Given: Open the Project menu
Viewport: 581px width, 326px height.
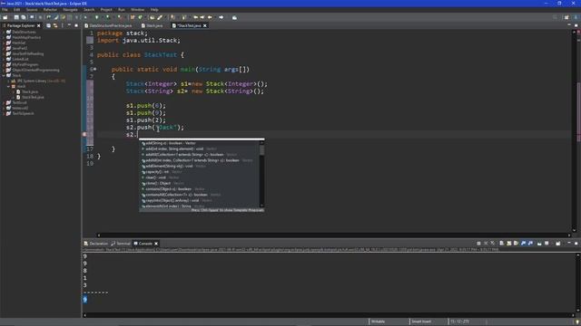Looking at the screenshot, I should [106, 10].
